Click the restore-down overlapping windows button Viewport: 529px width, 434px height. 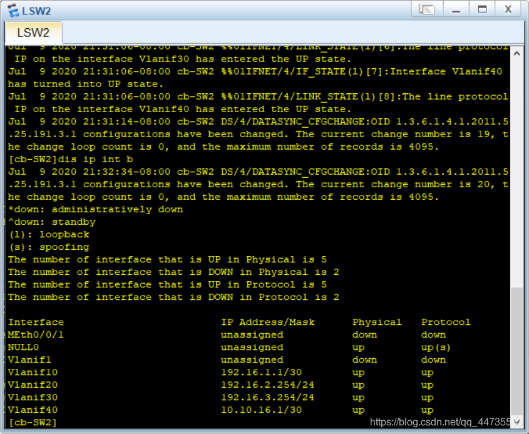click(x=427, y=9)
